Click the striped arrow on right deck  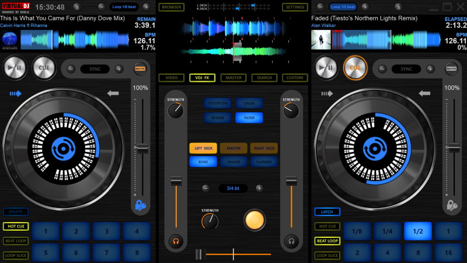pos(327,94)
